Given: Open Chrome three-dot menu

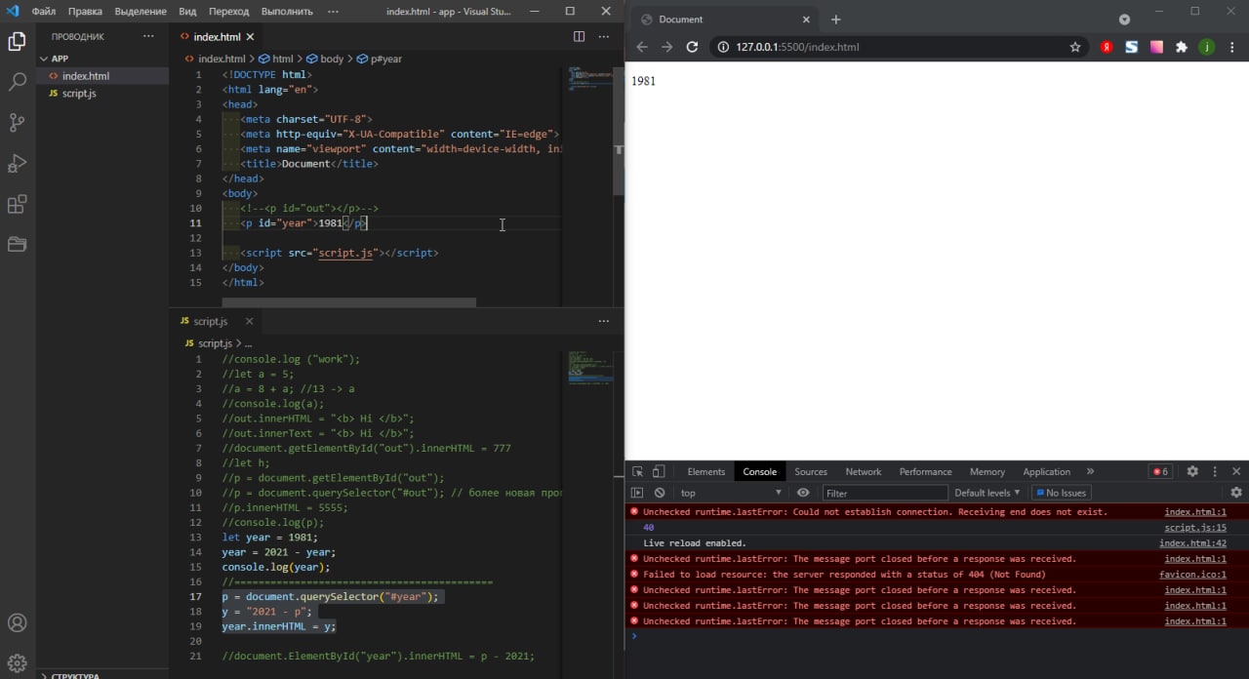Looking at the screenshot, I should pyautogui.click(x=1232, y=47).
